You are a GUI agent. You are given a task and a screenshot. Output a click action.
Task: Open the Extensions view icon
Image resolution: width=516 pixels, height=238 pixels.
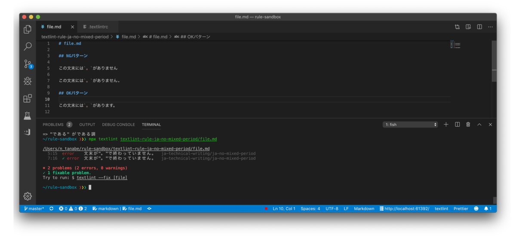(x=28, y=98)
